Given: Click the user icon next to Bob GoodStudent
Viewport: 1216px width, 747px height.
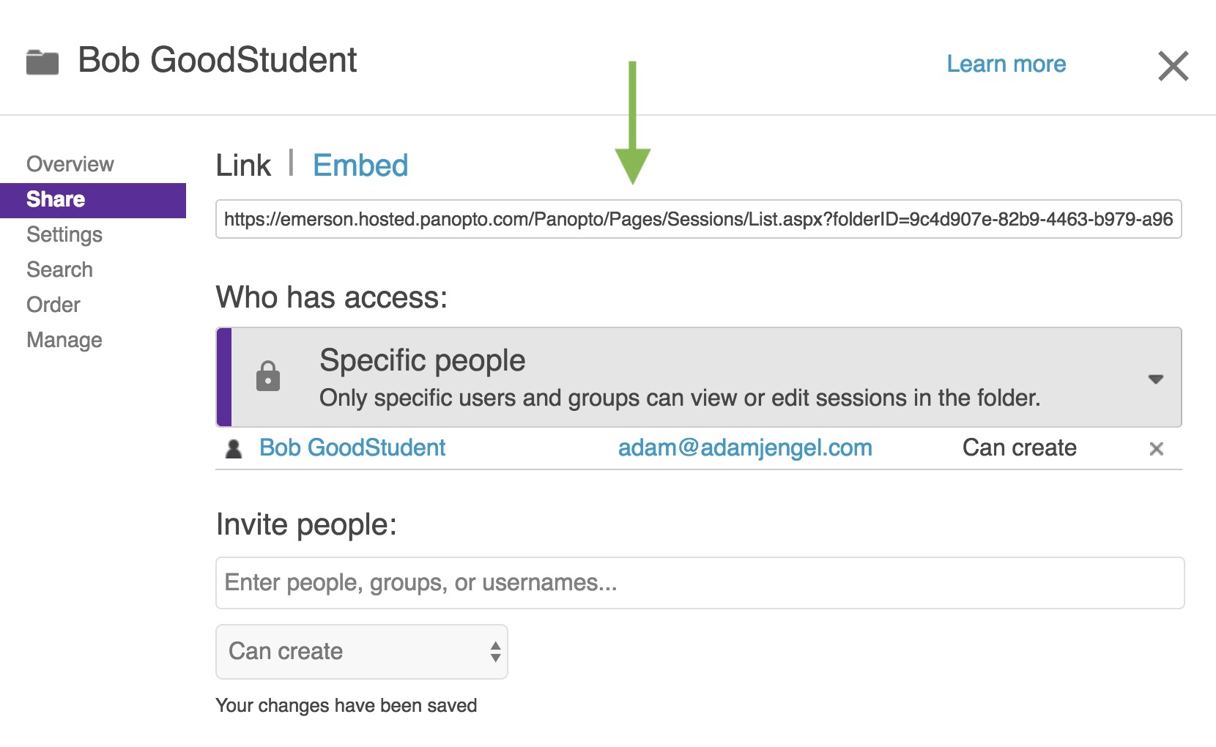Looking at the screenshot, I should pos(234,449).
